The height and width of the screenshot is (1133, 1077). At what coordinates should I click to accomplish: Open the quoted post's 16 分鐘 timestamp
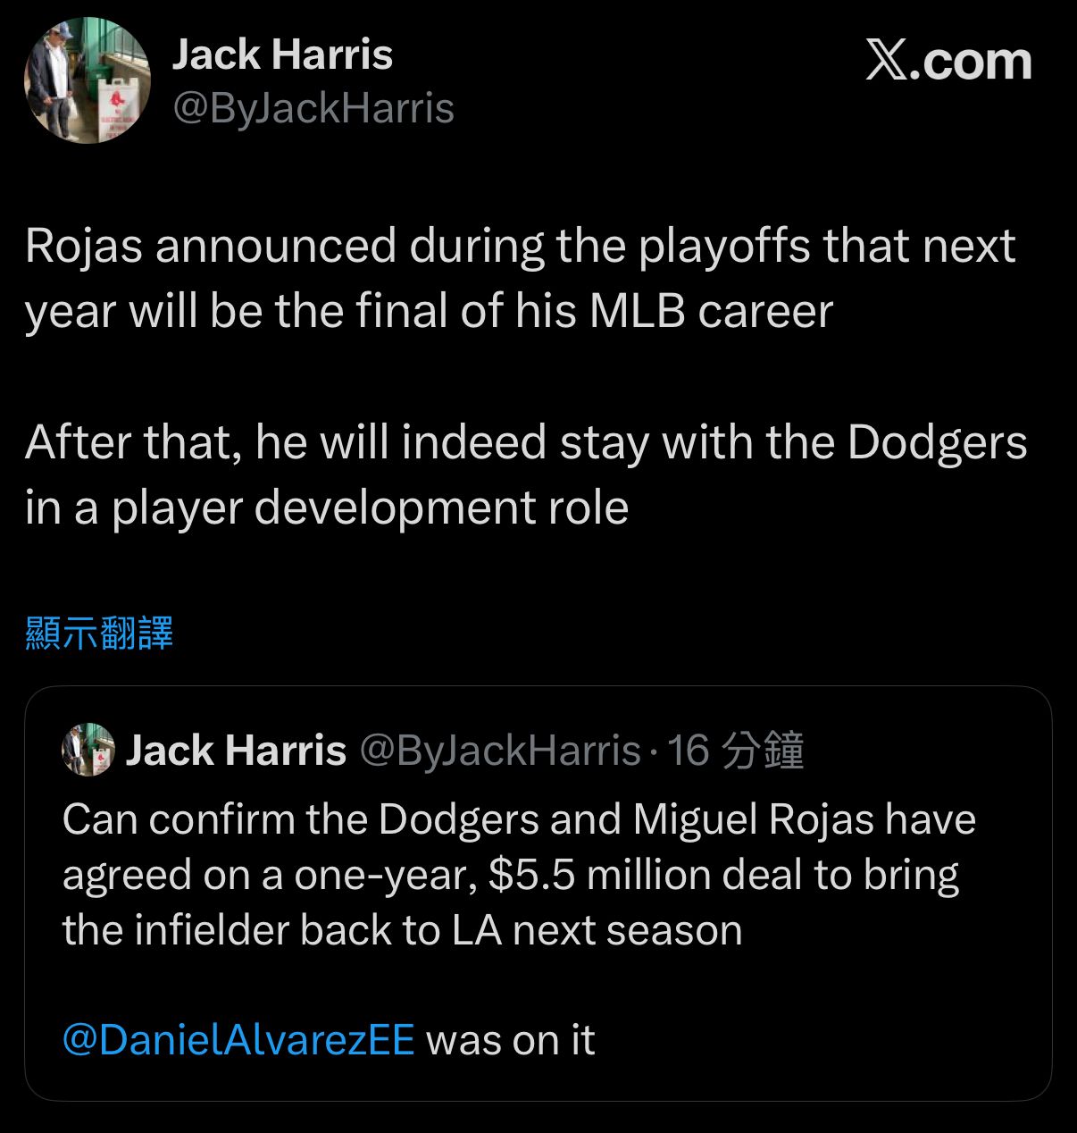click(x=736, y=751)
